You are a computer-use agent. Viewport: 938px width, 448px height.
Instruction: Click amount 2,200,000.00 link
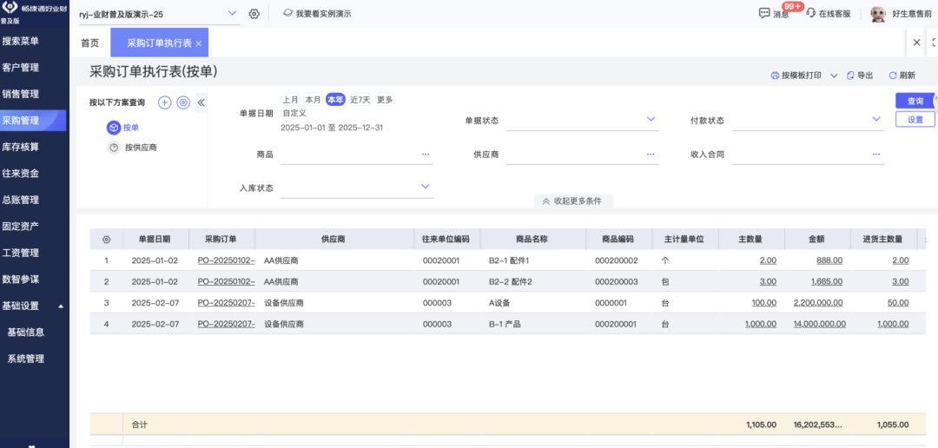[818, 303]
